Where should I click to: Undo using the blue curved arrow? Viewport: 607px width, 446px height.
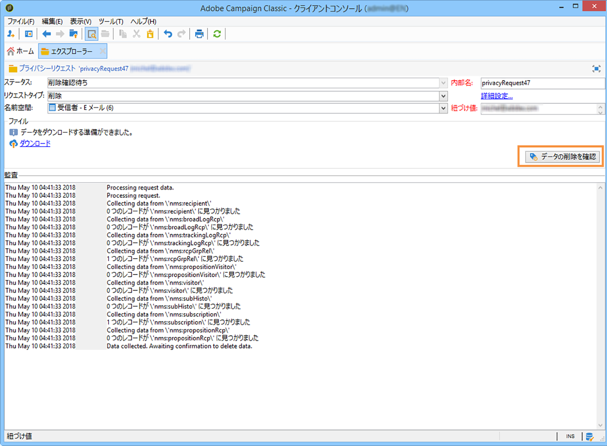pos(168,34)
